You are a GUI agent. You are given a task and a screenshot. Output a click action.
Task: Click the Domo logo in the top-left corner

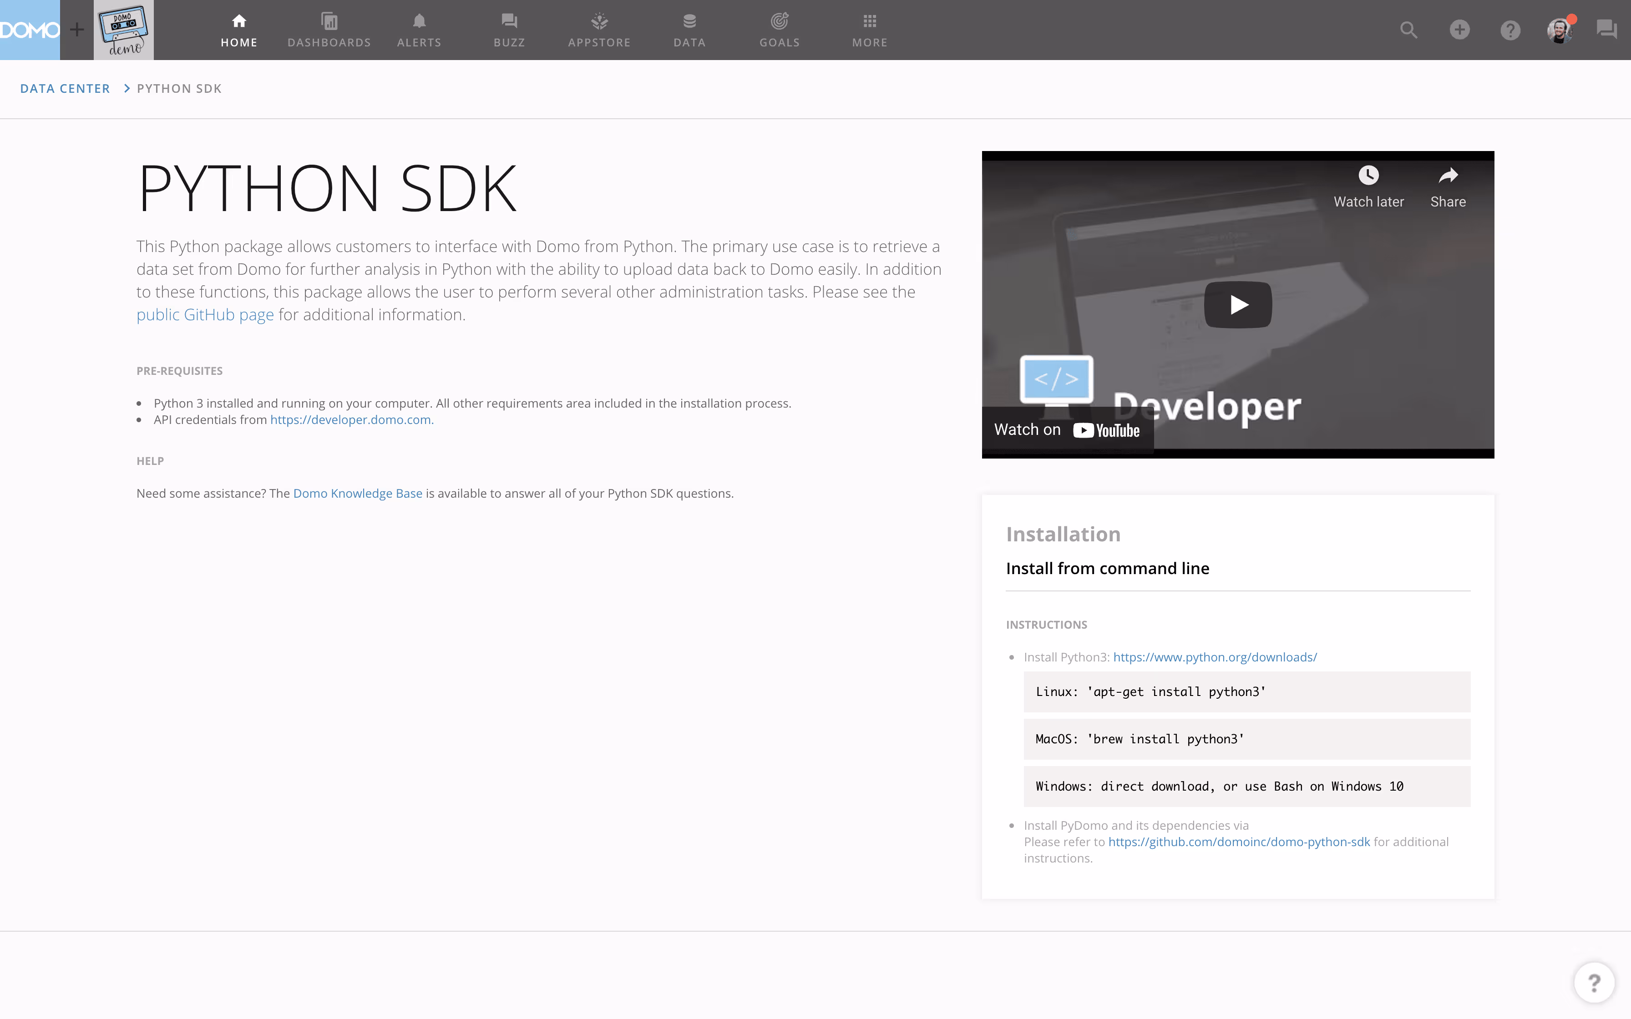click(30, 30)
